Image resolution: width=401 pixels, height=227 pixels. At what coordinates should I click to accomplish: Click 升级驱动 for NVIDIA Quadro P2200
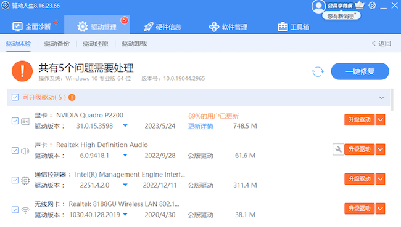[x=359, y=120]
